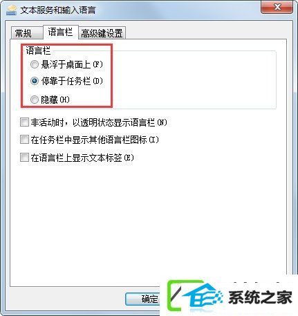Screen dimensions: 298x316
Task: Tick 在任务栏中显示其他语言栏图标 checkbox
Action: (x=24, y=140)
